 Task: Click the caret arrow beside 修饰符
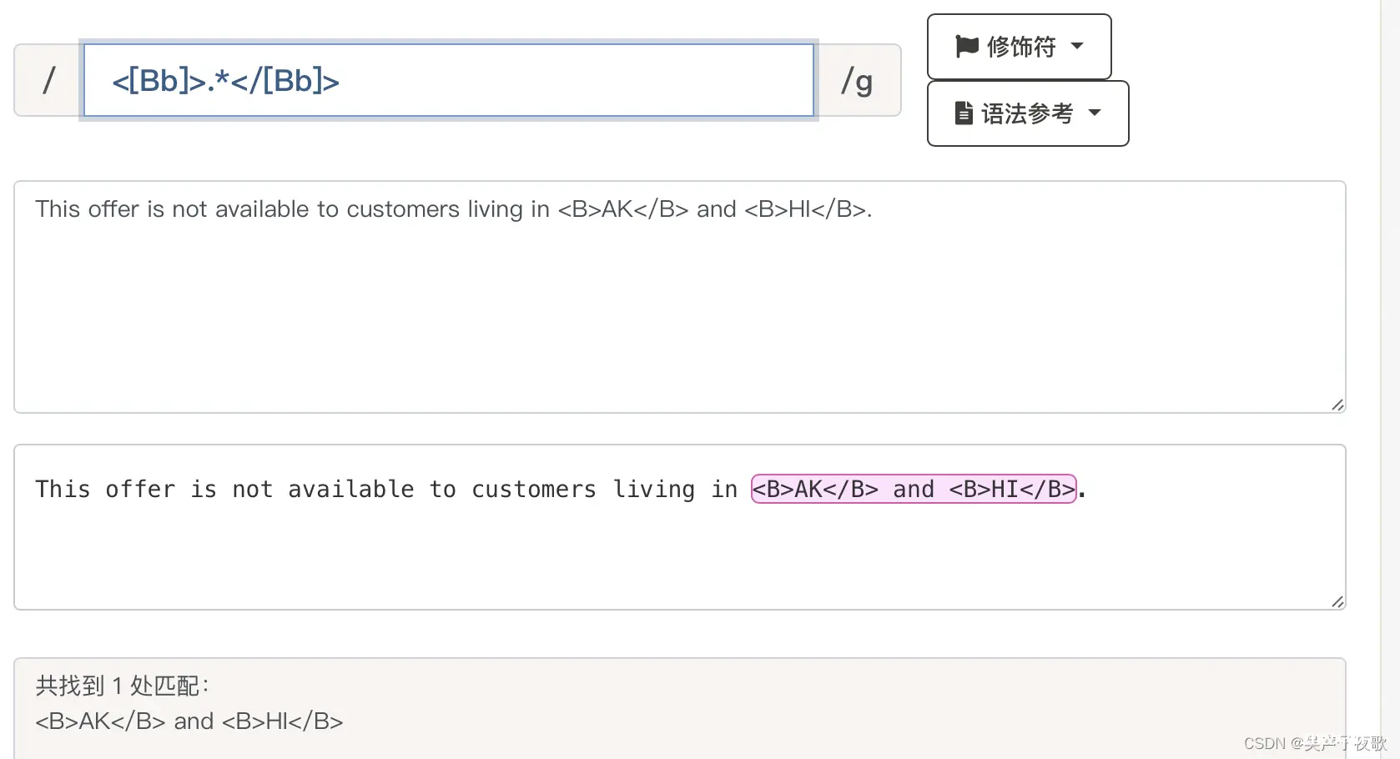(1077, 46)
